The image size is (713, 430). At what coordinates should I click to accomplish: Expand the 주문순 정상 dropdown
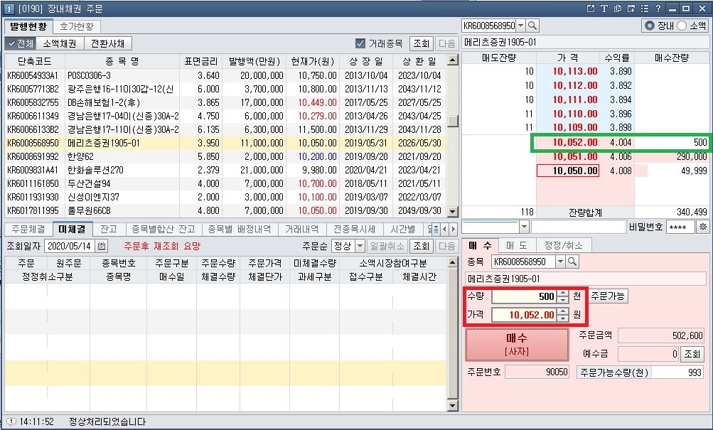360,246
